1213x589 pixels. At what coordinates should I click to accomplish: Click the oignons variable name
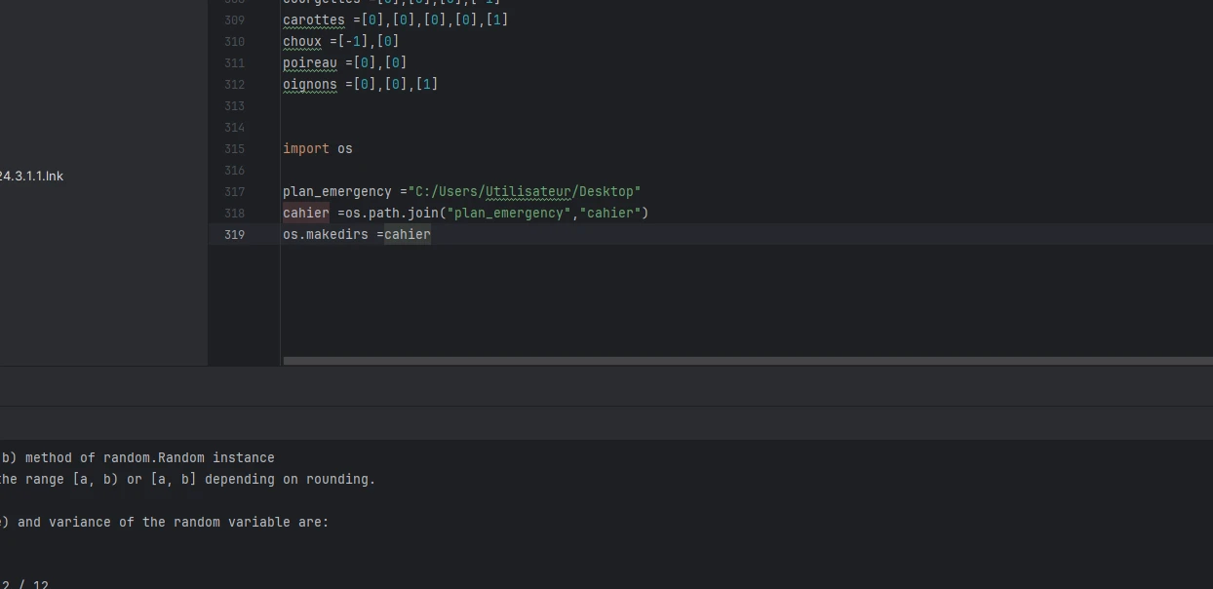pos(309,85)
